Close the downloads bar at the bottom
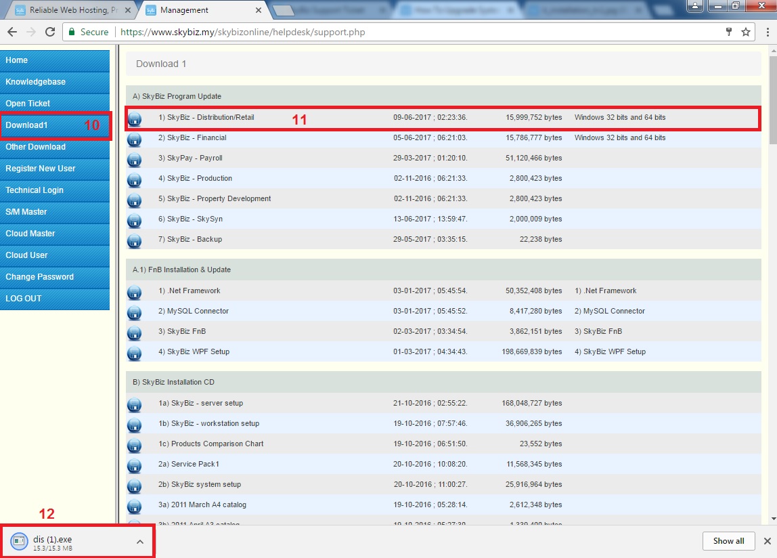The width and height of the screenshot is (777, 558). pos(767,540)
